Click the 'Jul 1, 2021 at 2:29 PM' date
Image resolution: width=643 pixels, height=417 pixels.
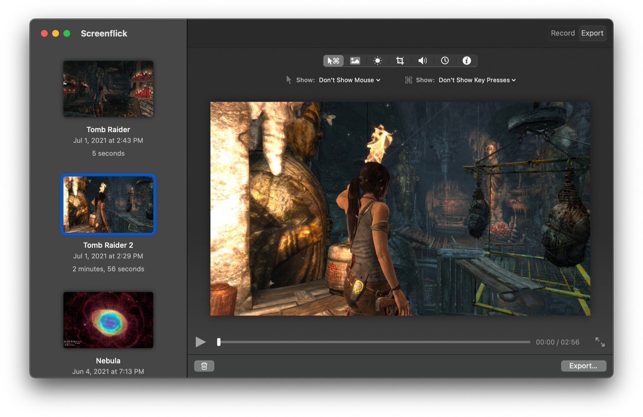tap(108, 256)
